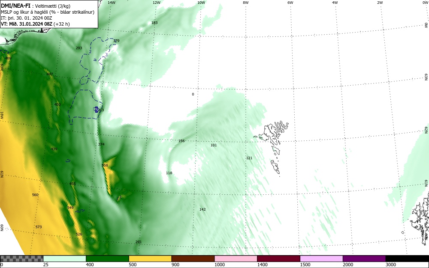Click the map value 179
This screenshot has height=268, width=429.
[116, 41]
